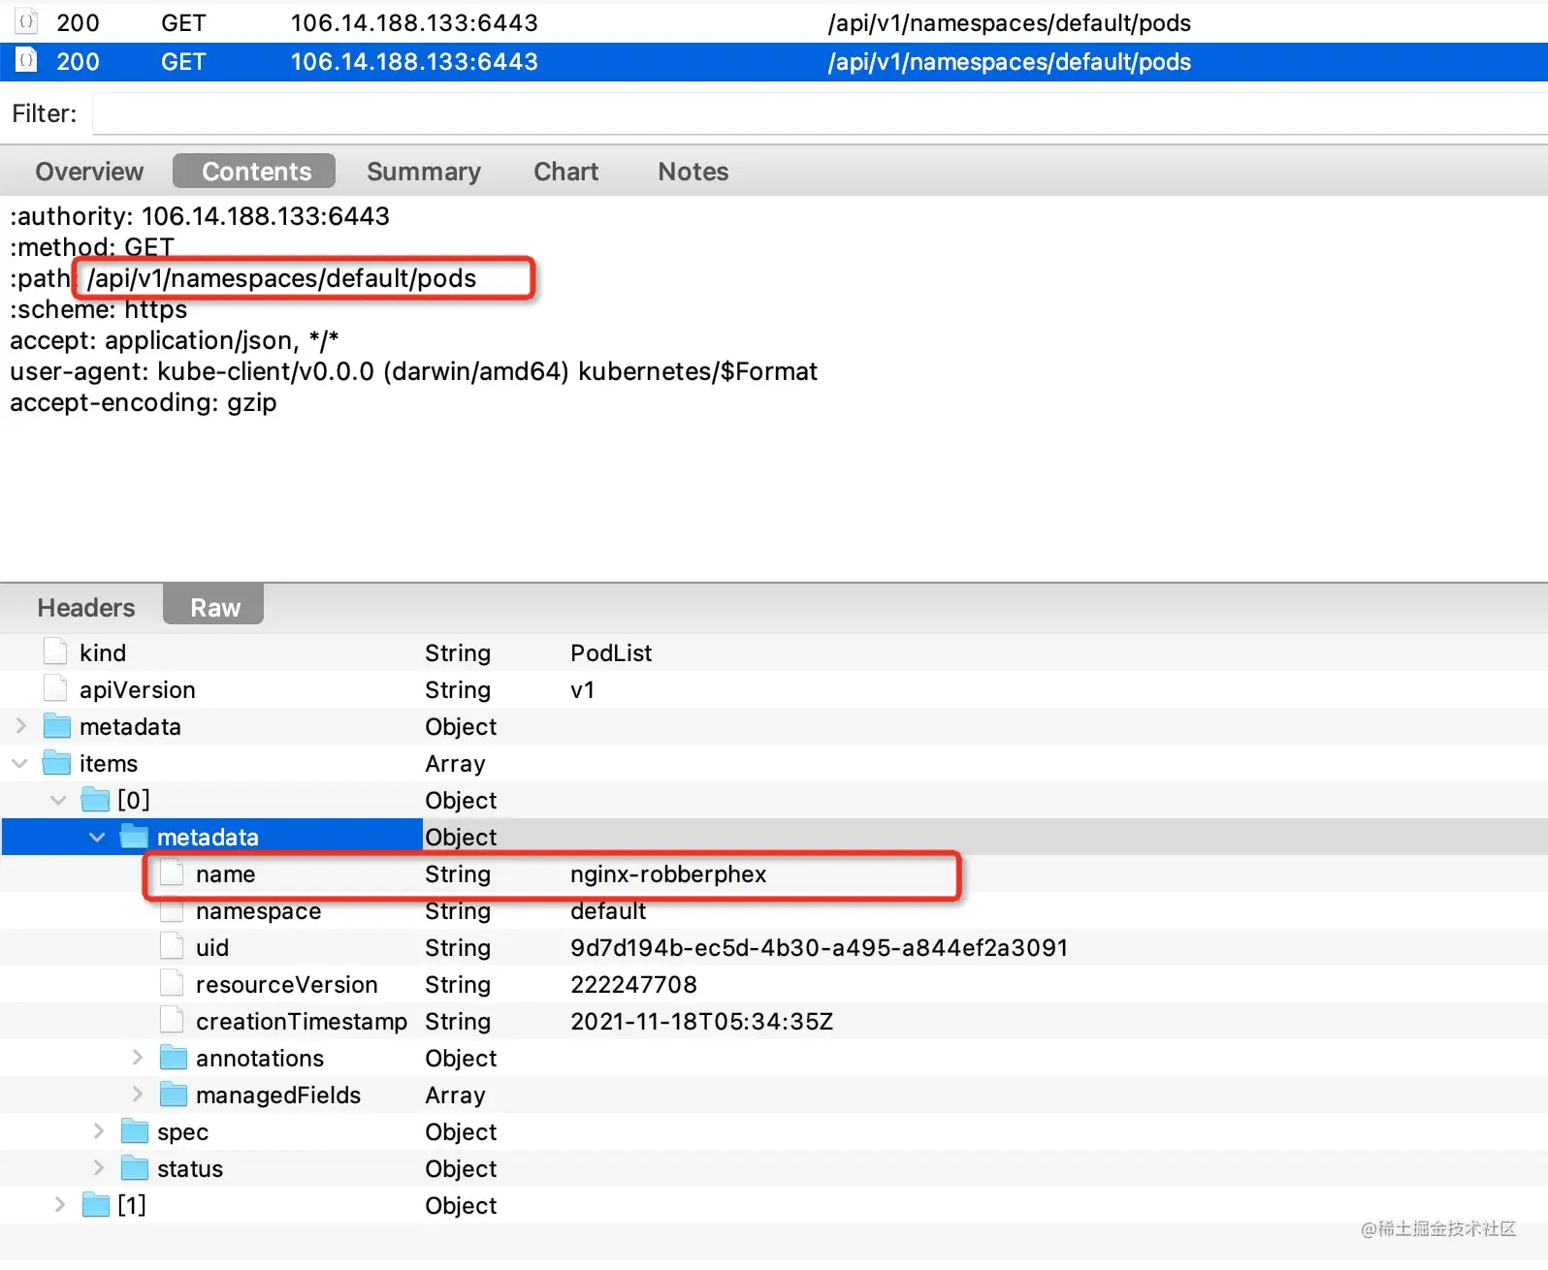This screenshot has width=1548, height=1270.
Task: Click the folder icon of [1]
Action: point(96,1205)
